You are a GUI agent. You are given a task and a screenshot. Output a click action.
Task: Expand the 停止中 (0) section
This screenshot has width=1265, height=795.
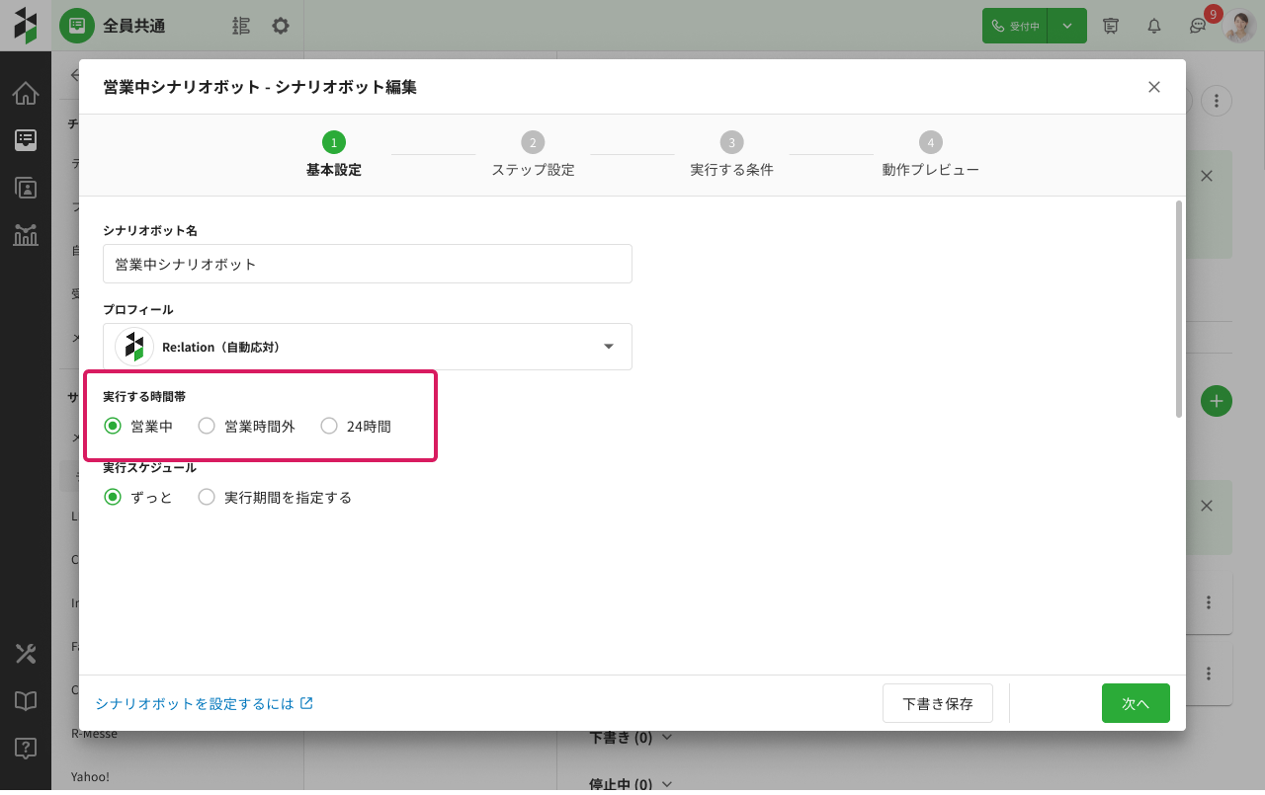point(631,784)
